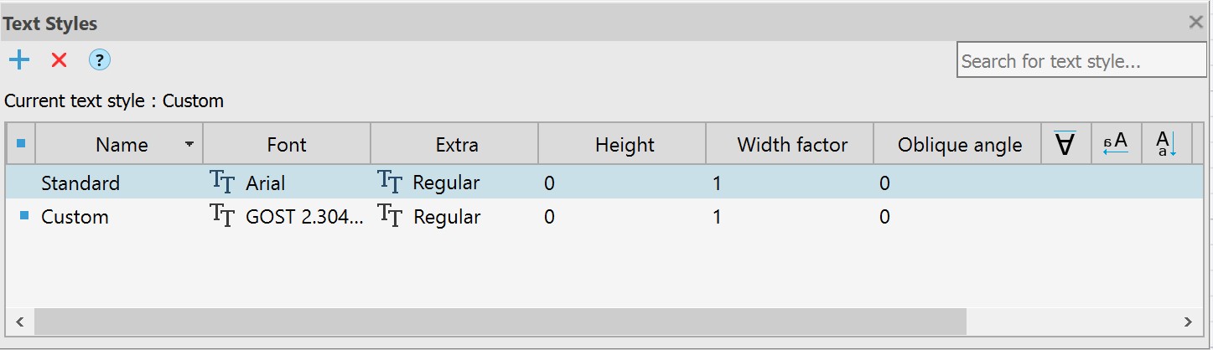The height and width of the screenshot is (350, 1213).
Task: Click the current-style status column header icon
Action: coord(21,144)
